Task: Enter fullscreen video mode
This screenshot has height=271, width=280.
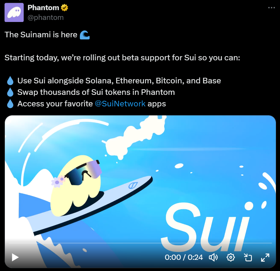Action: pyautogui.click(x=265, y=257)
